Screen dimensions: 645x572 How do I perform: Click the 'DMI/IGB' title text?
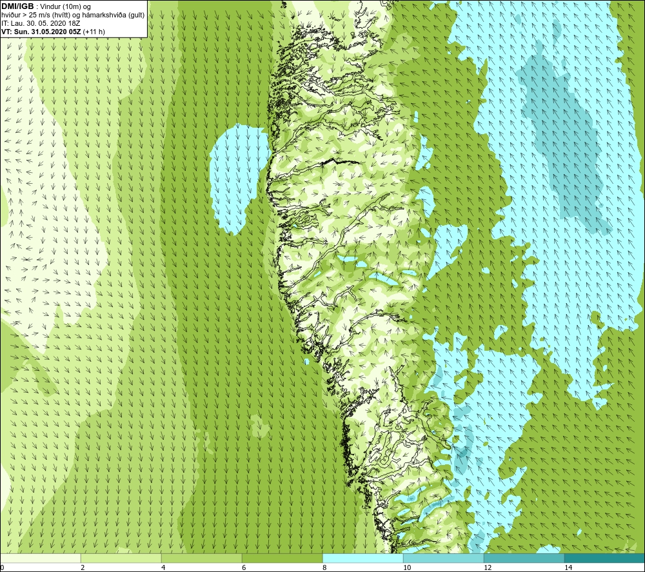[x=17, y=6]
